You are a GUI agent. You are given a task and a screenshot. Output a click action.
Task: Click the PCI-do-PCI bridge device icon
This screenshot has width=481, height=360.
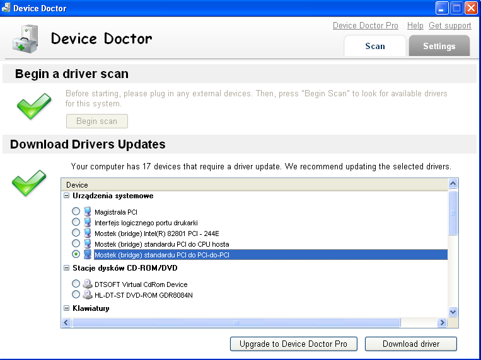coord(88,255)
